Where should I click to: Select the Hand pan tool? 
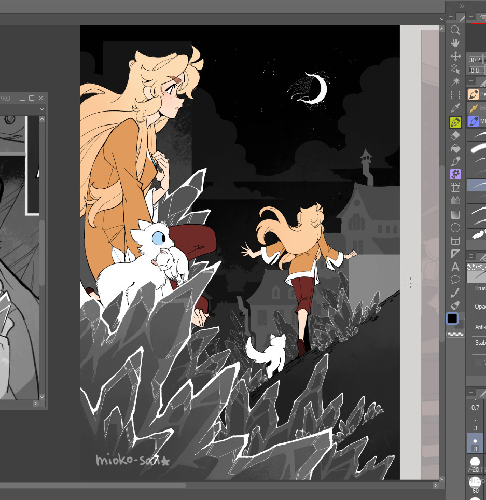point(455,43)
